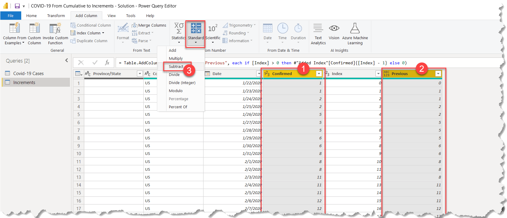Open the Help tab
The image size is (507, 218).
150,16
